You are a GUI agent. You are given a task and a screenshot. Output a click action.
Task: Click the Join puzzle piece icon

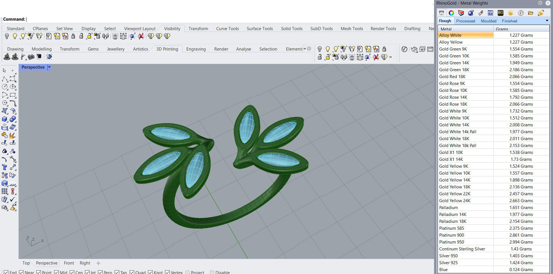click(x=5, y=135)
